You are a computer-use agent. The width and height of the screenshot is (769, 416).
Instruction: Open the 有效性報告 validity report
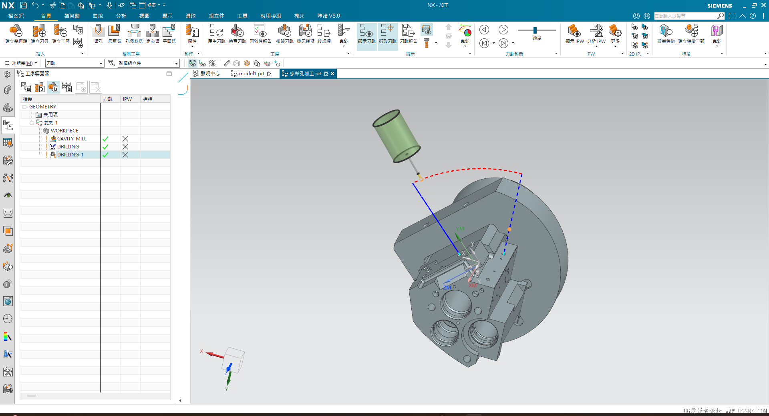coord(260,34)
